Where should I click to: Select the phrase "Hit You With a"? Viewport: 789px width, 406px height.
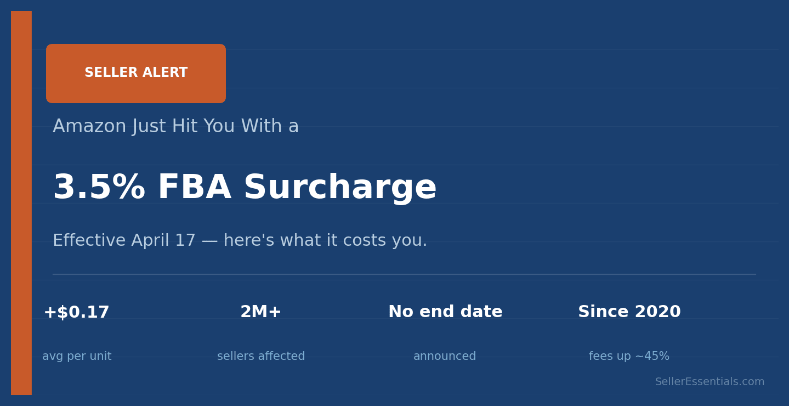pyautogui.click(x=235, y=127)
